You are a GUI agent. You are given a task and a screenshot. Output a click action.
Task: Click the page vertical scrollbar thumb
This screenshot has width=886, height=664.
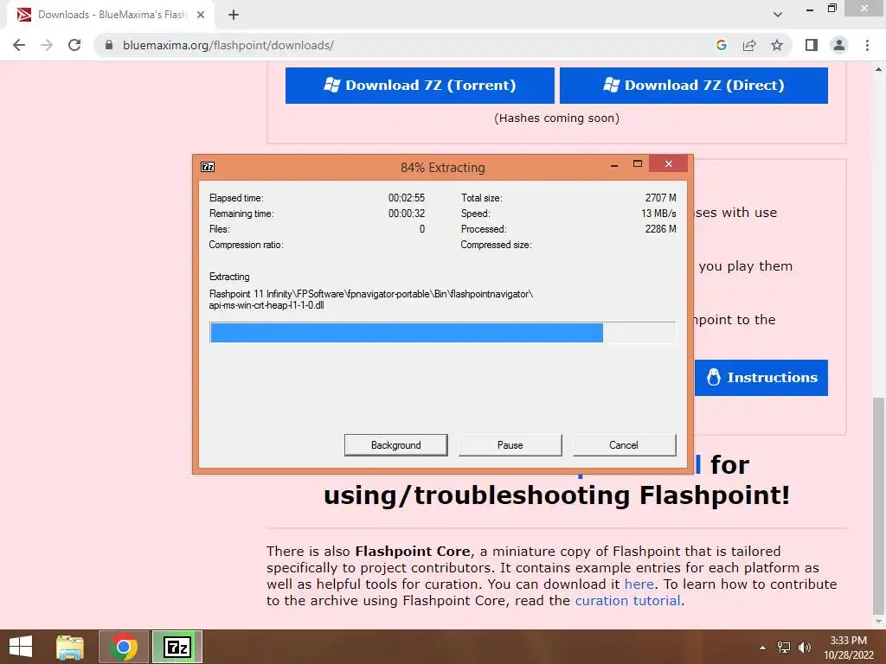tap(878, 505)
